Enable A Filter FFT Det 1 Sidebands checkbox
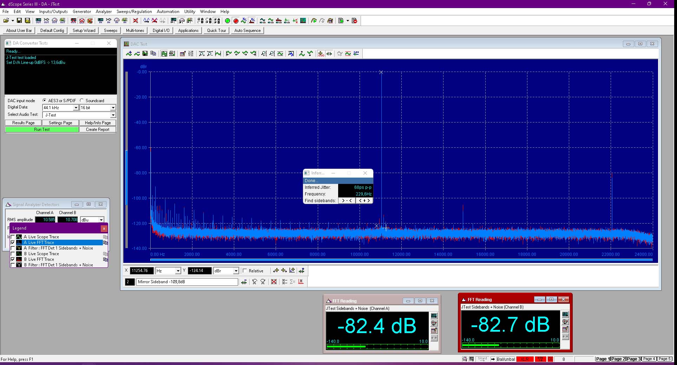Image resolution: width=677 pixels, height=365 pixels. (x=13, y=248)
